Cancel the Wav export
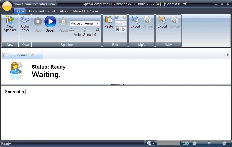This screenshot has height=147, width=232. (175, 22)
